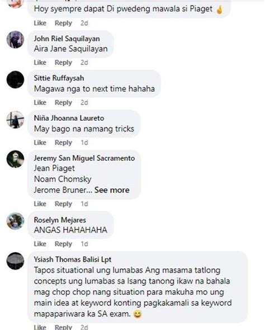Screen dimensions: 265x330
Task: Like Niña Jhoanna Laureto's comment
Action: click(40, 143)
